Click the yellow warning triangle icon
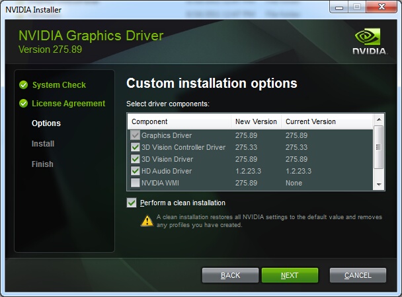This screenshot has height=297, width=402. click(x=147, y=221)
